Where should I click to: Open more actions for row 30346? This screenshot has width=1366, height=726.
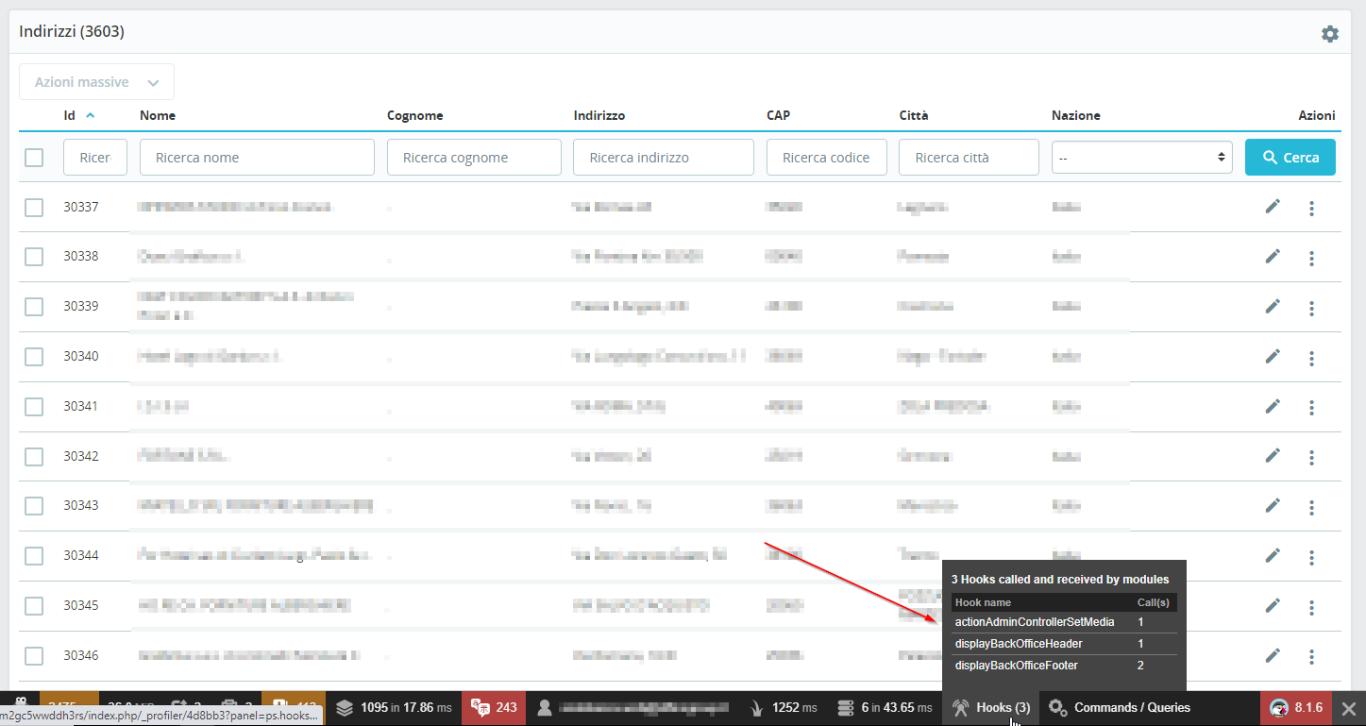[x=1311, y=657]
